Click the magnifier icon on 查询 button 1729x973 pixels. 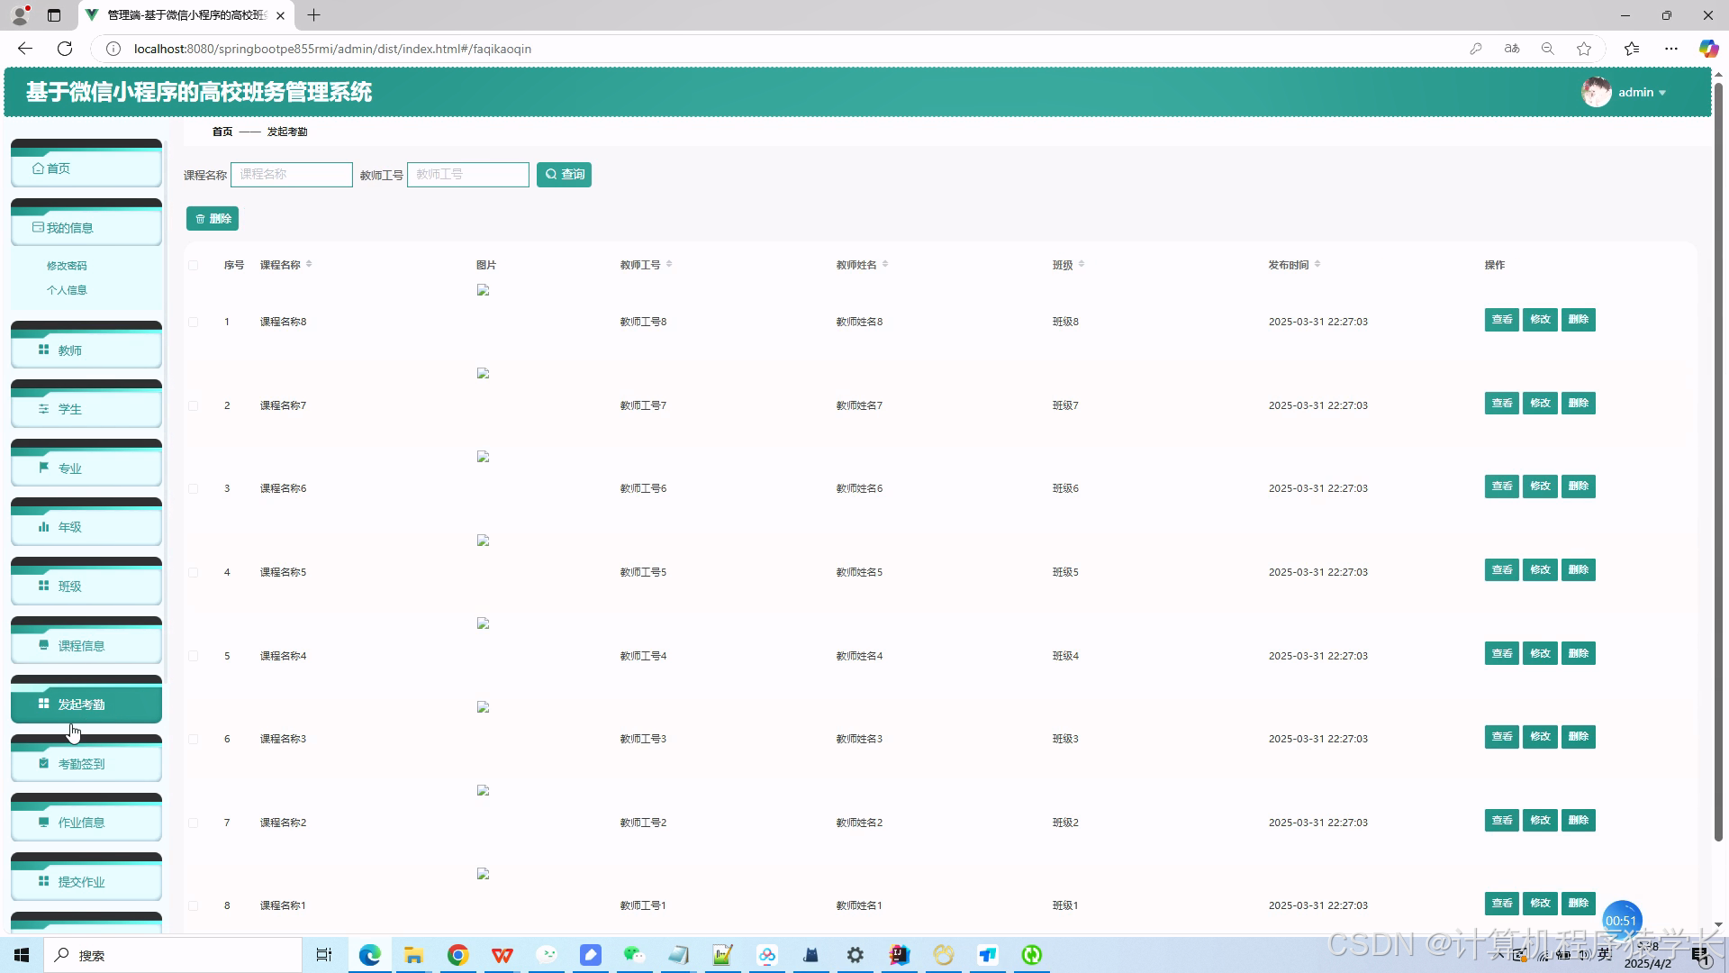click(x=551, y=175)
